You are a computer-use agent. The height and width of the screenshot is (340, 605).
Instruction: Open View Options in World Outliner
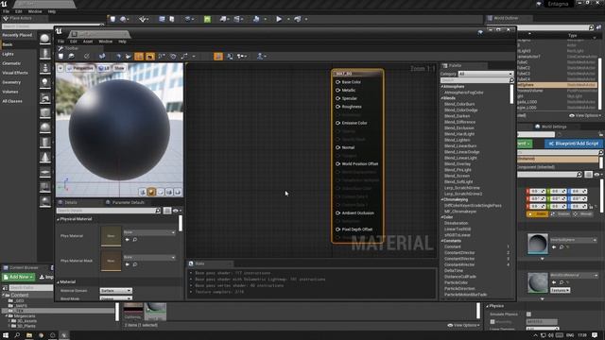(x=585, y=115)
